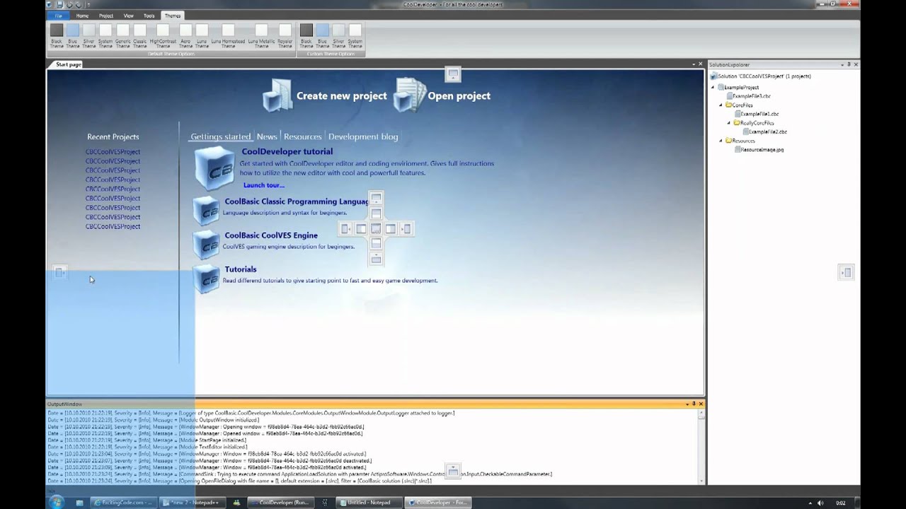This screenshot has height=509, width=906.
Task: Click the right-edge dock guide indicator
Action: tap(846, 272)
